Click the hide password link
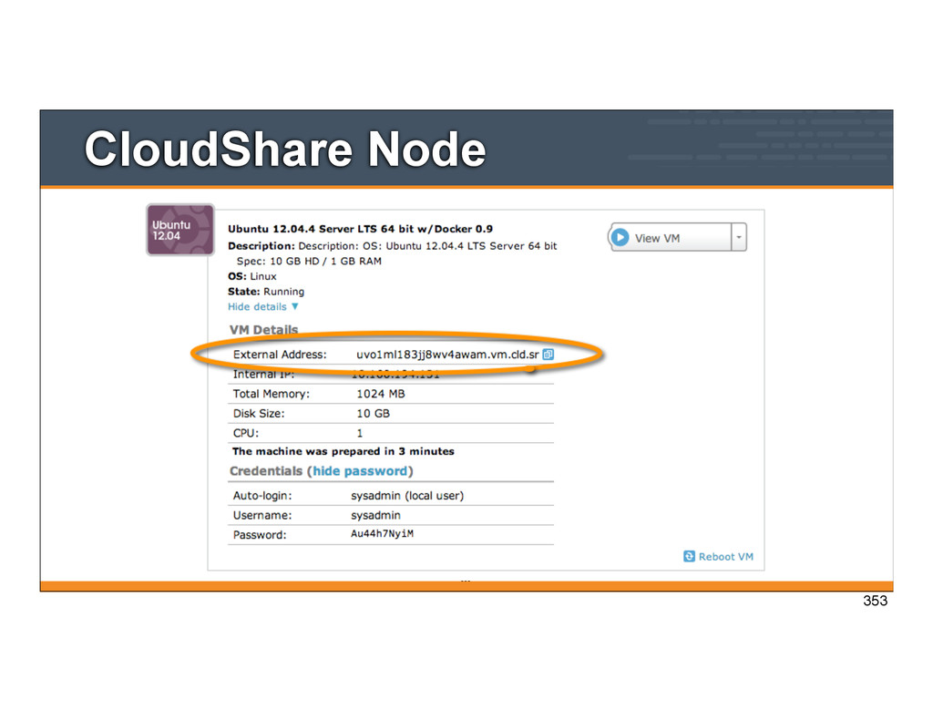This screenshot has width=933, height=721. click(360, 471)
